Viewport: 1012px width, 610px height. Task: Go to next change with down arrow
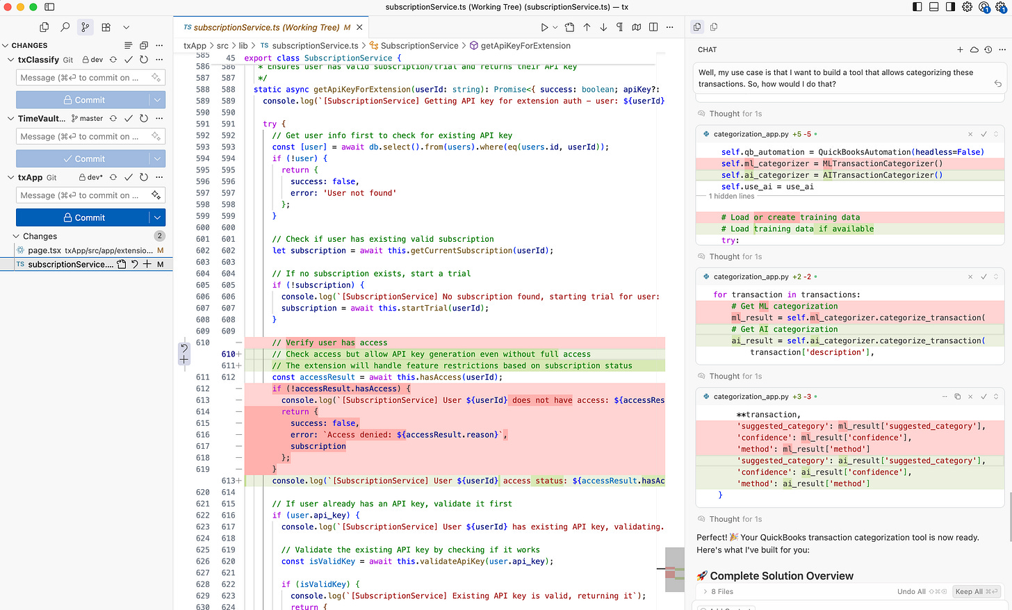603,27
